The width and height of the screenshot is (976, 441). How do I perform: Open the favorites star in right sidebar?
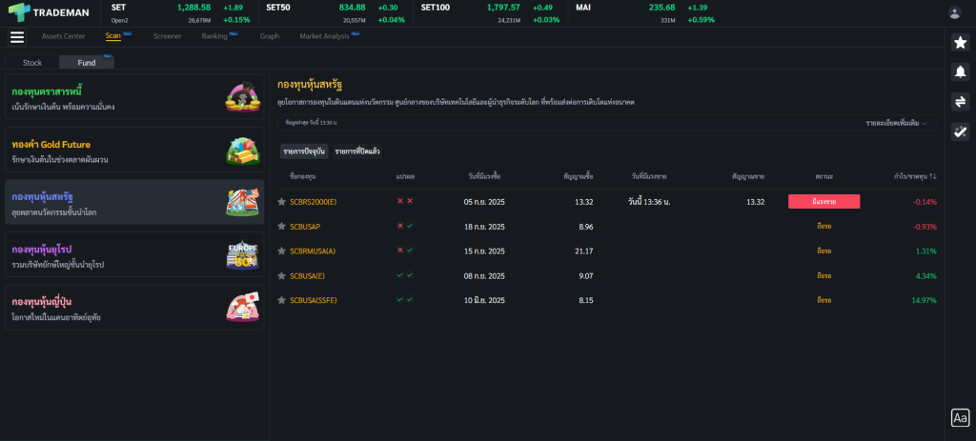tap(960, 42)
